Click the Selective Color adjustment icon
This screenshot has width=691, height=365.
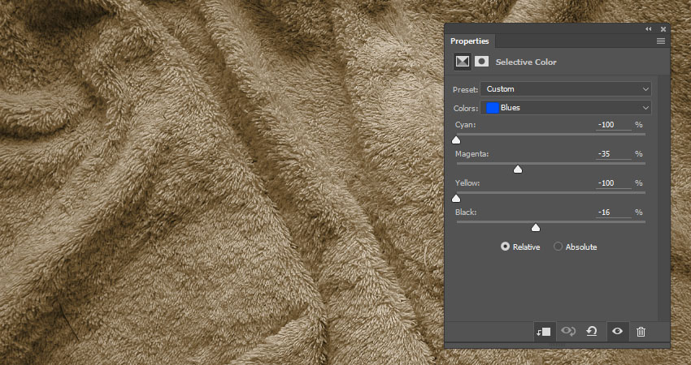(x=463, y=62)
